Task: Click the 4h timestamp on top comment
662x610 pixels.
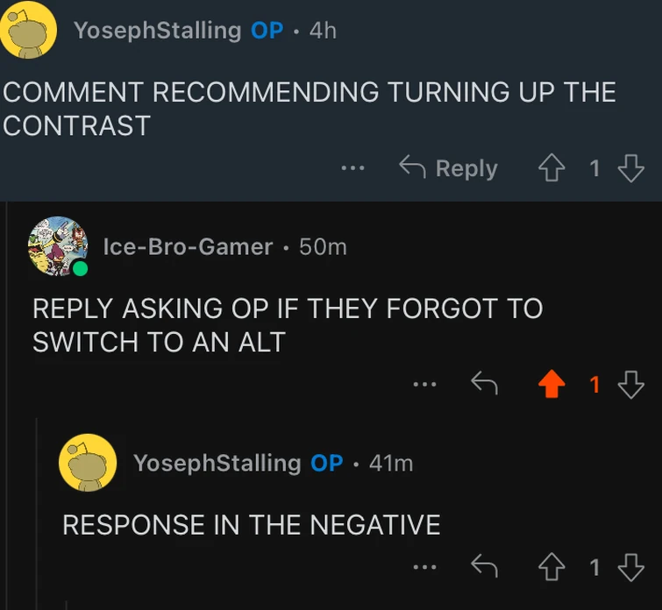Action: 323,30
